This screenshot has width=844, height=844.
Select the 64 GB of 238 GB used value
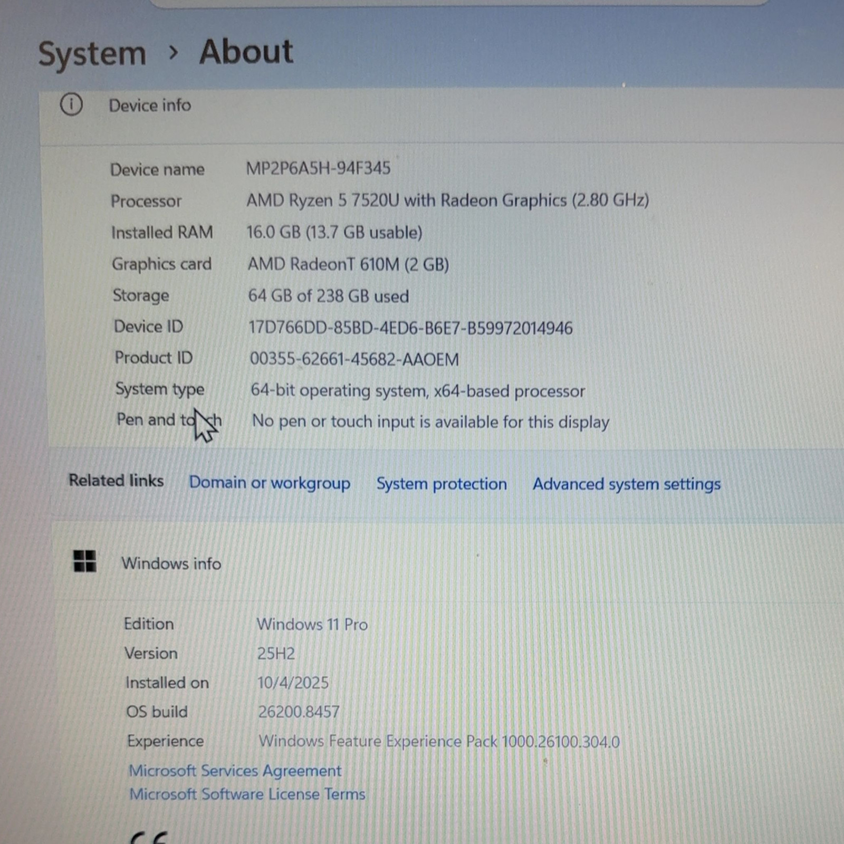(x=329, y=296)
